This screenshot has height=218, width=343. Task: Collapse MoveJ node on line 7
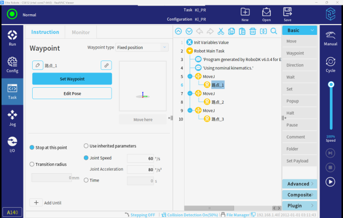tap(190, 93)
